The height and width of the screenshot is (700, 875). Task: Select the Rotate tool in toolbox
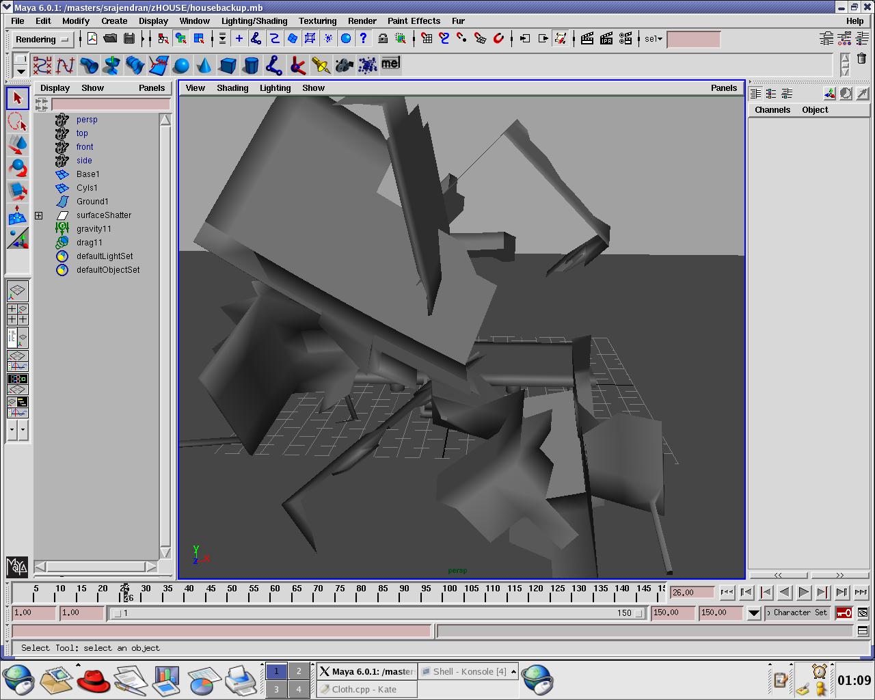click(x=18, y=168)
